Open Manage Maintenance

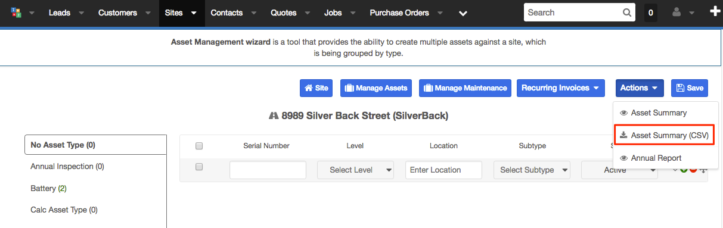(466, 88)
